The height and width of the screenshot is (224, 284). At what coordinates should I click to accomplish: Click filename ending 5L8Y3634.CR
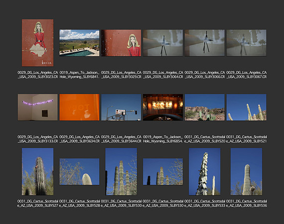[79, 139]
